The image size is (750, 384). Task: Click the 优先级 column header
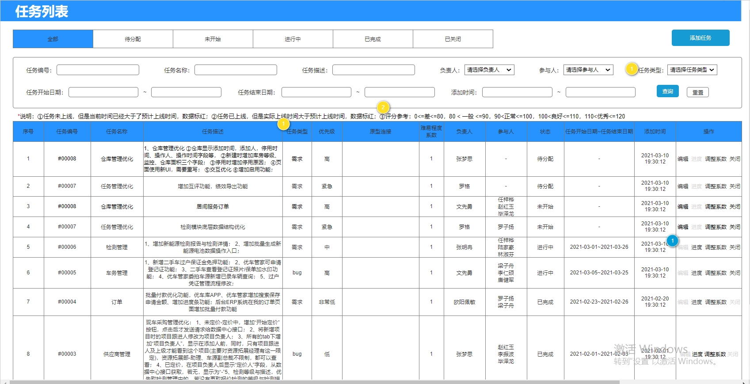click(x=327, y=132)
